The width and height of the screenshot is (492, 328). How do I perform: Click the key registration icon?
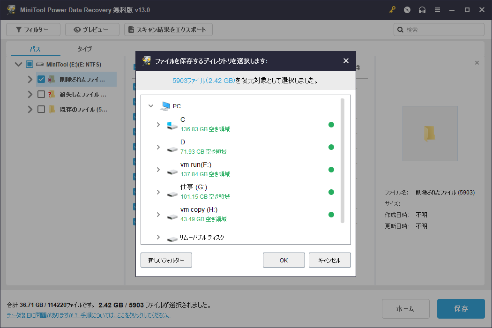click(x=392, y=10)
